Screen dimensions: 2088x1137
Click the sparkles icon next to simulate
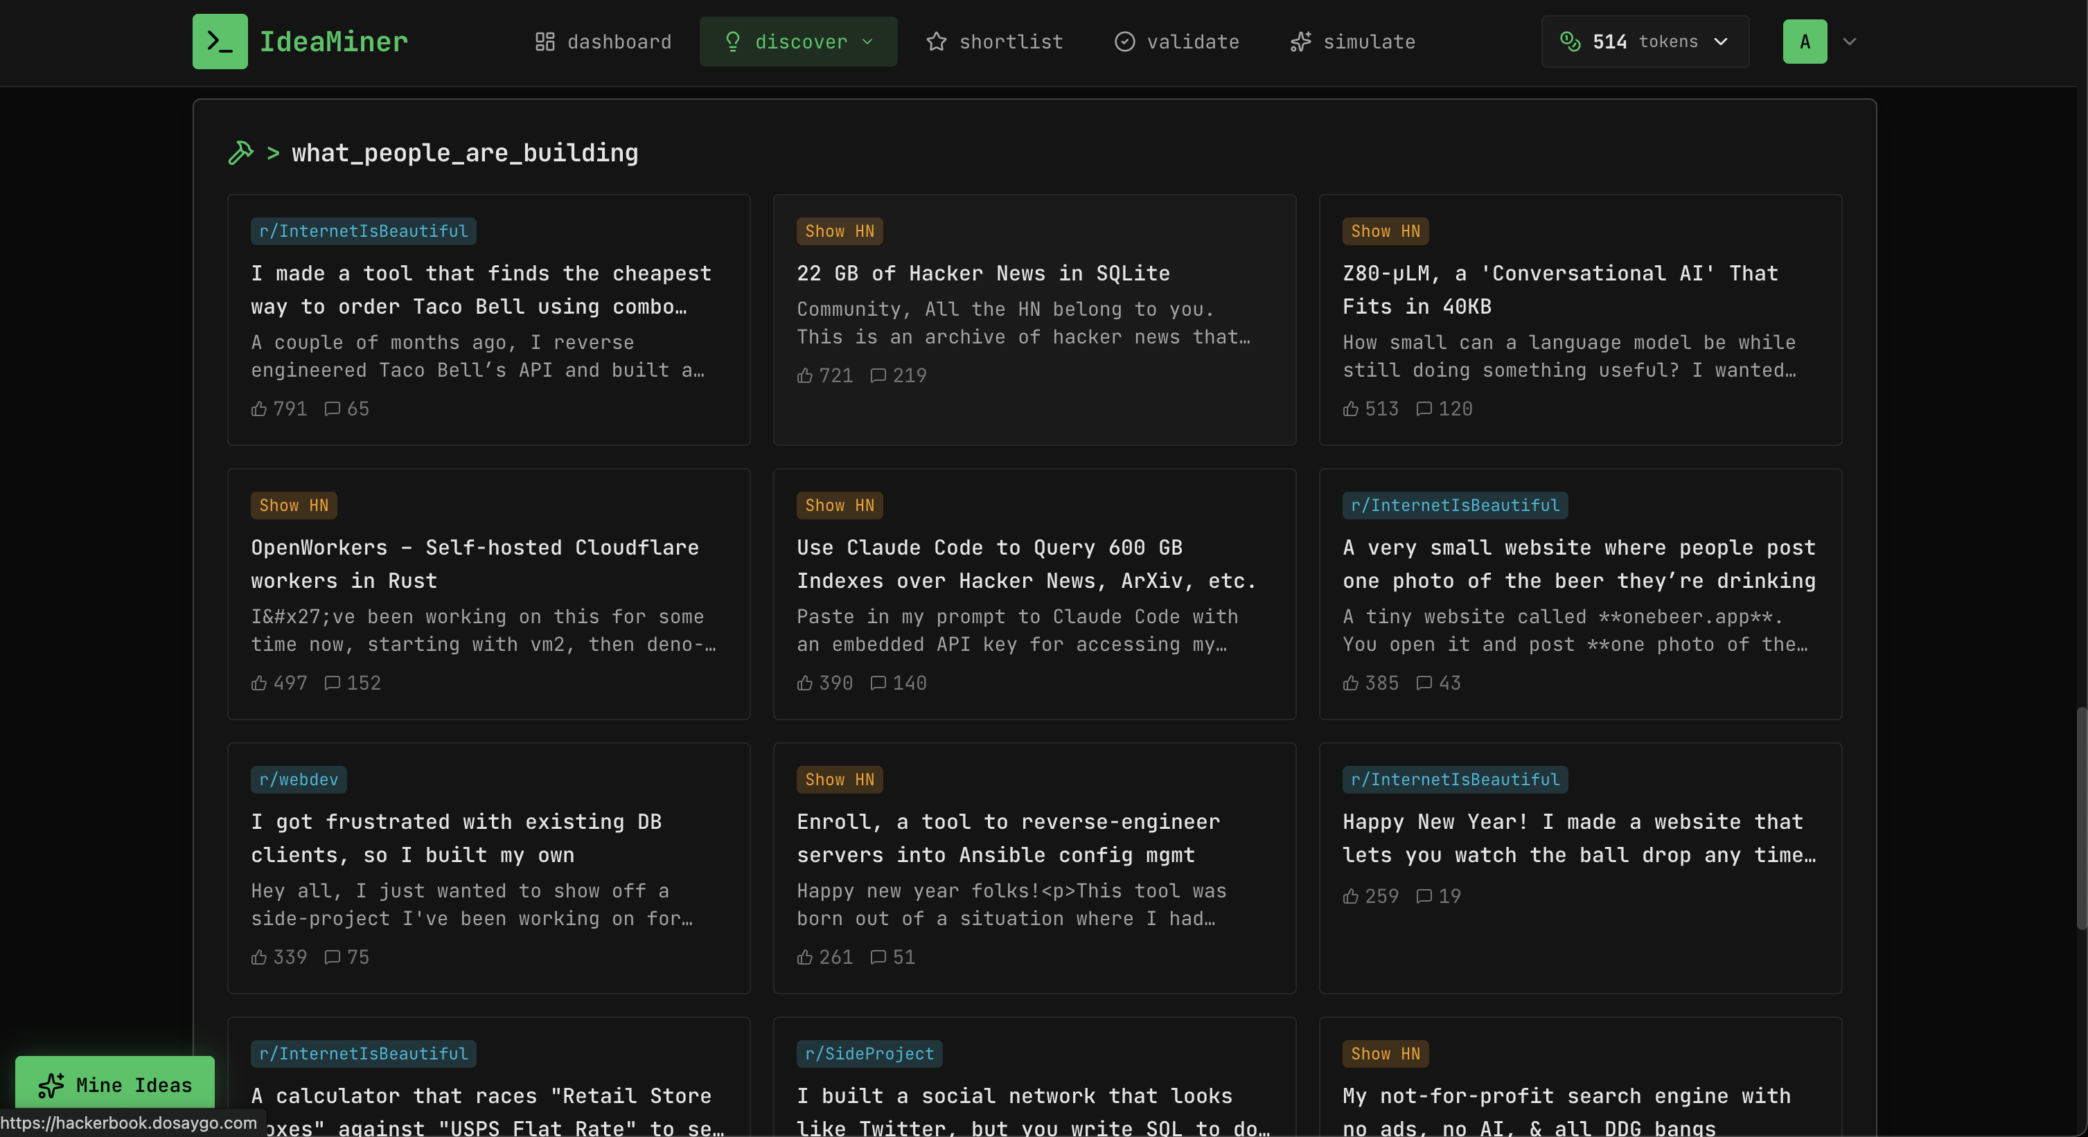[x=1300, y=42]
